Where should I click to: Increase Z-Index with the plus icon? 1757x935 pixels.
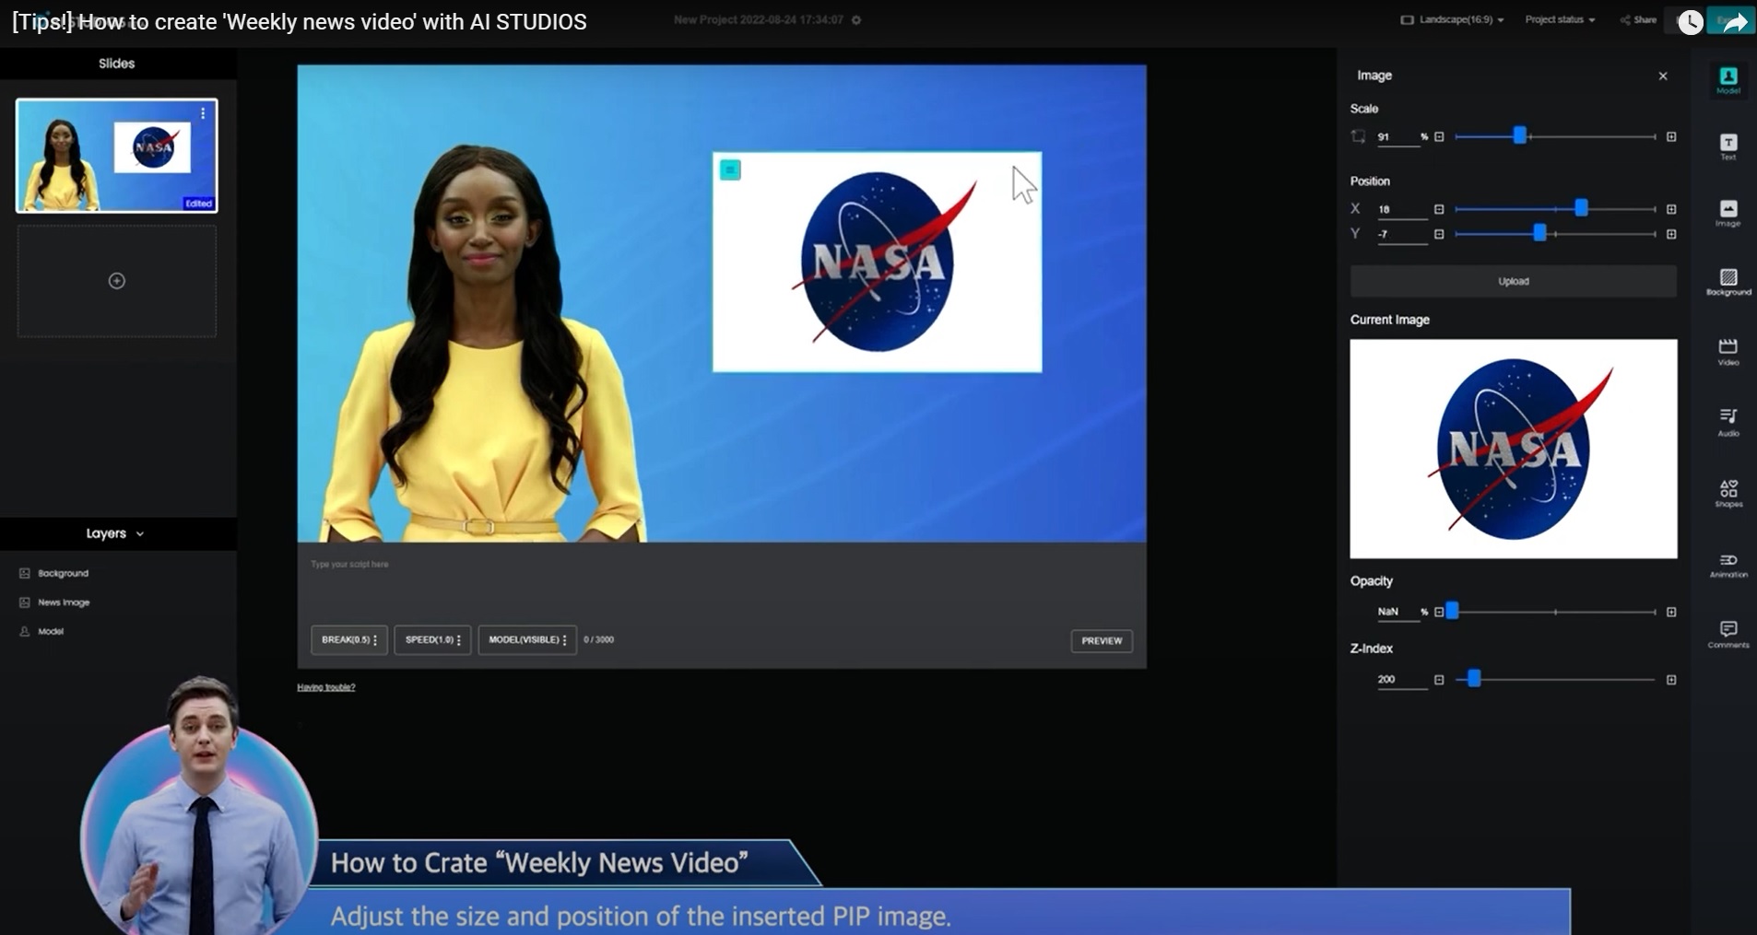(1671, 680)
